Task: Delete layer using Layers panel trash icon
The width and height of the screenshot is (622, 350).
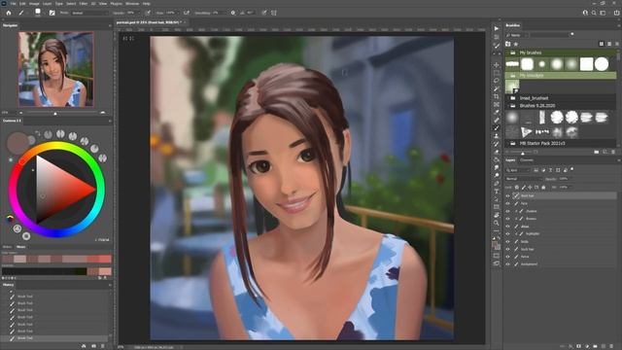Action: [x=611, y=346]
